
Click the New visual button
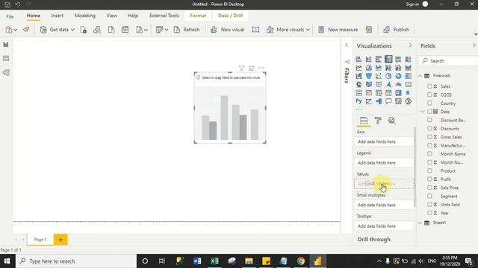[x=227, y=30]
